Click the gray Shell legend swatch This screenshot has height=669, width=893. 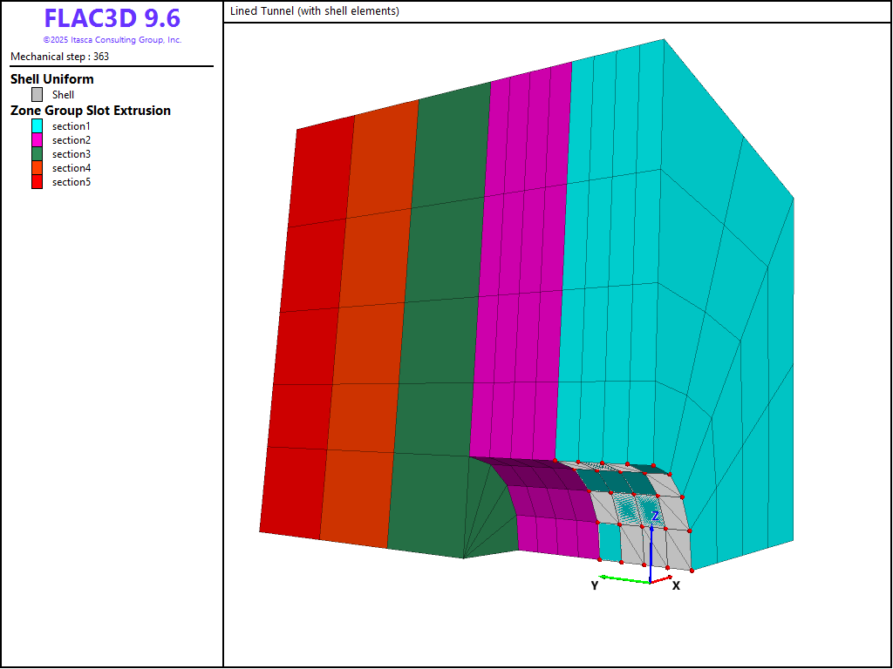point(37,95)
